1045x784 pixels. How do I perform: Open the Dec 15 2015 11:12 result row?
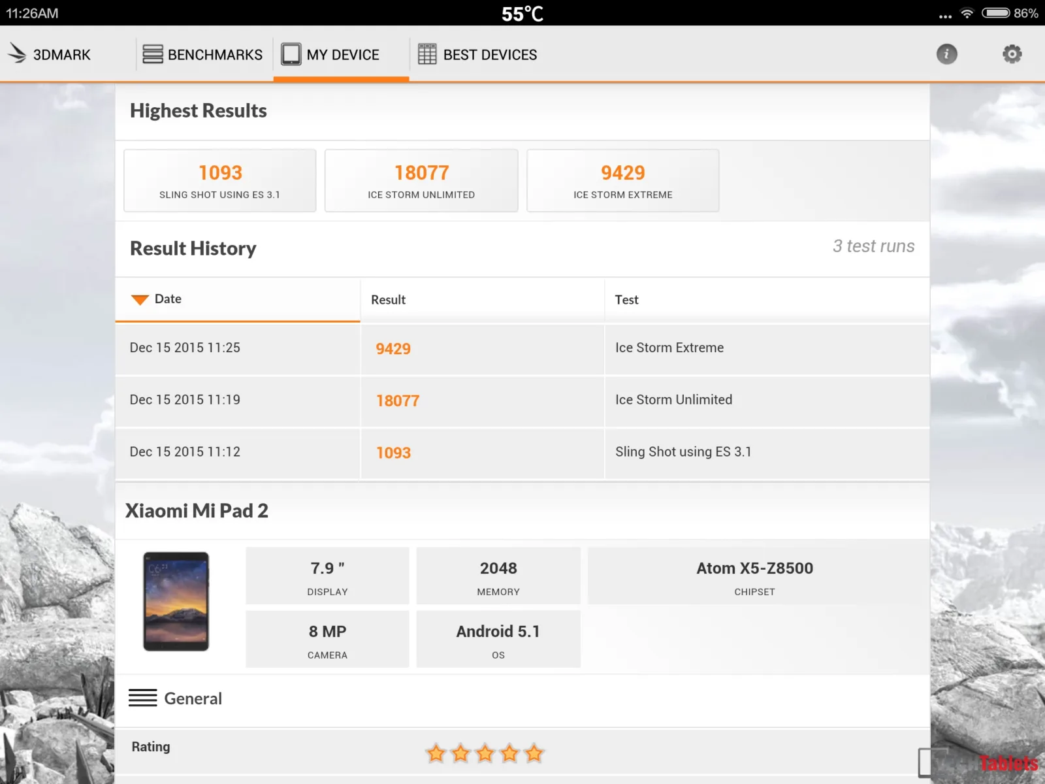point(522,453)
